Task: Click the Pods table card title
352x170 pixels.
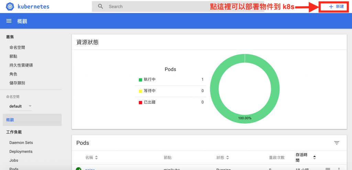Action: point(82,143)
